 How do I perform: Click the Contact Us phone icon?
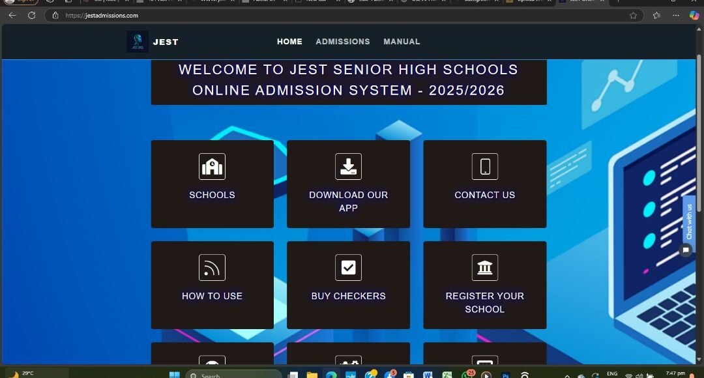tap(485, 167)
